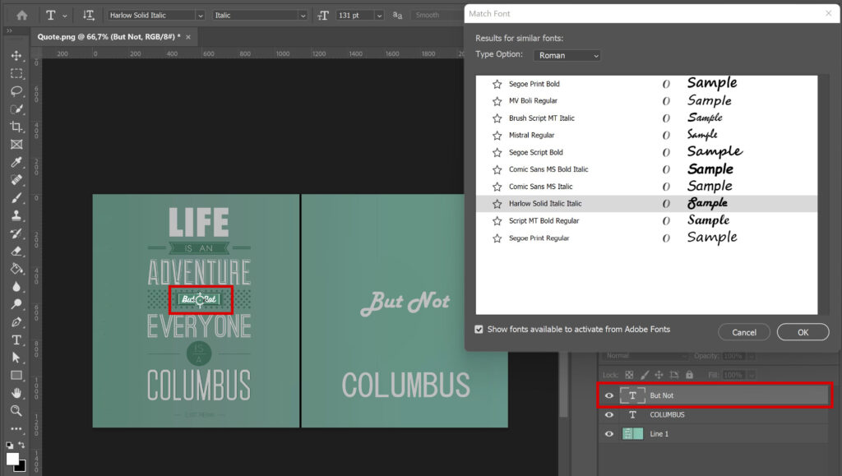Open the layer Fill dropdown
842x476 pixels.
752,375
